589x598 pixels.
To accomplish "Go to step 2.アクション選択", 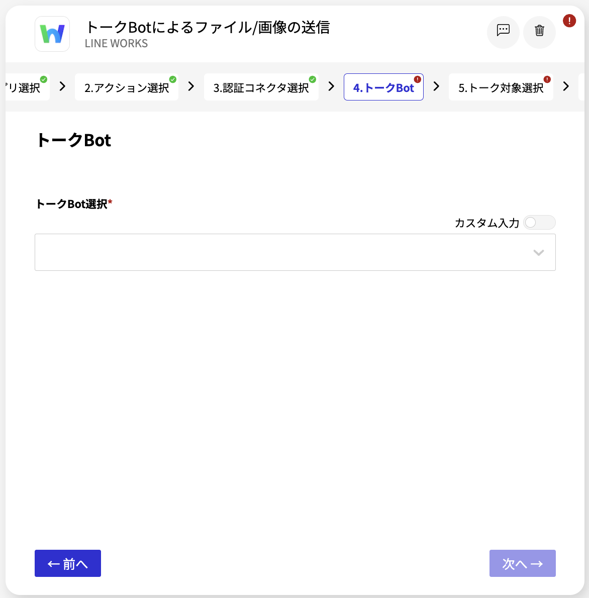I will [x=127, y=87].
